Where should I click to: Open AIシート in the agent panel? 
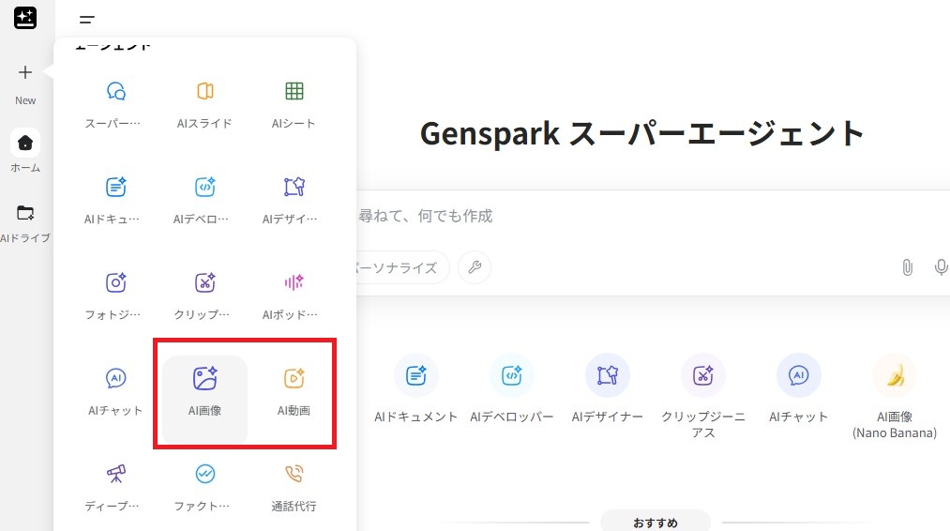click(x=294, y=105)
